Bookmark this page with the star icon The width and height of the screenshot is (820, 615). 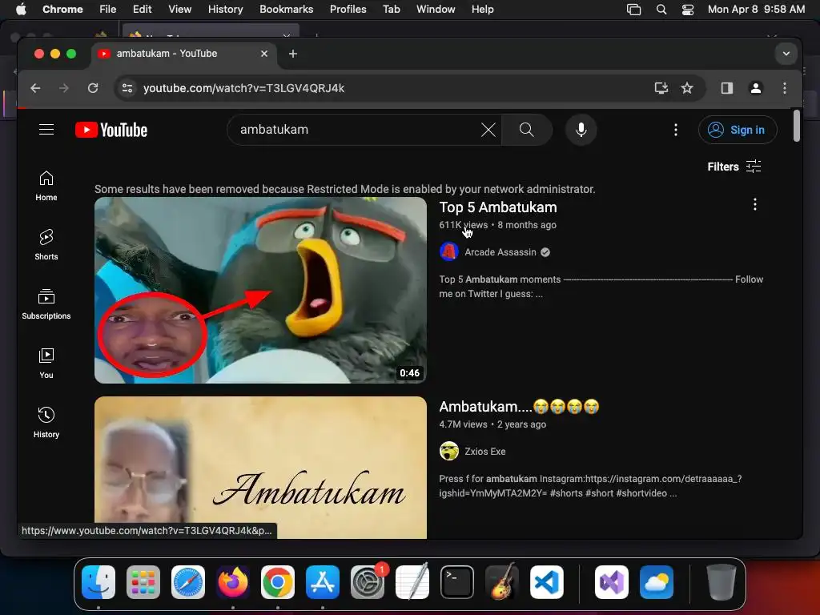click(686, 88)
